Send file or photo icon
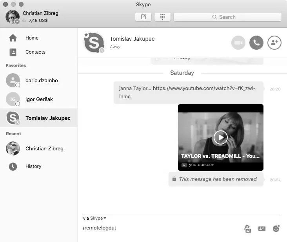The image size is (287, 242). [x=248, y=228]
